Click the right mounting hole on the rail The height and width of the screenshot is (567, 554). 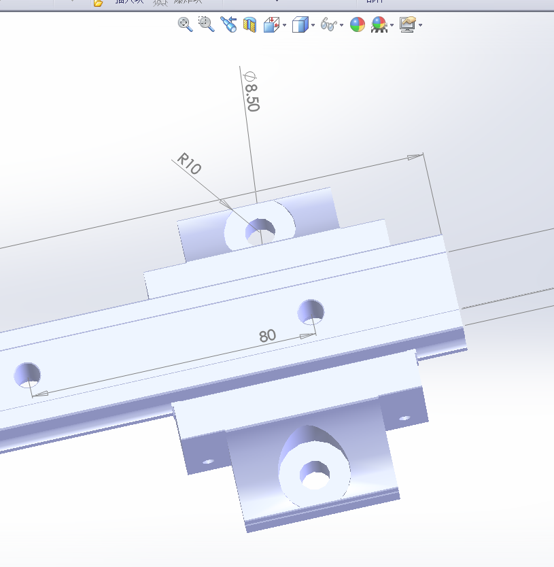tap(311, 311)
